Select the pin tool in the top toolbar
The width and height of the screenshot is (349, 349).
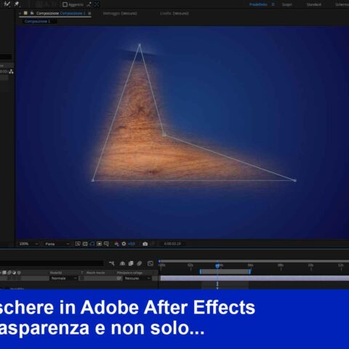[17, 4]
